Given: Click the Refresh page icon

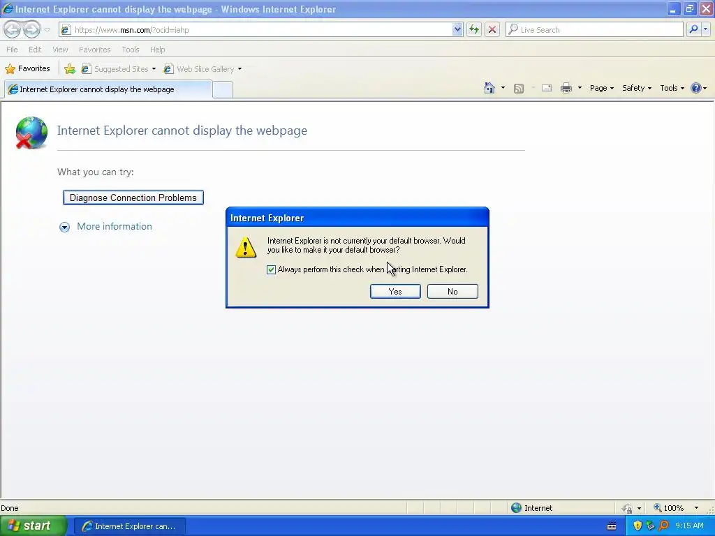Looking at the screenshot, I should 474,29.
